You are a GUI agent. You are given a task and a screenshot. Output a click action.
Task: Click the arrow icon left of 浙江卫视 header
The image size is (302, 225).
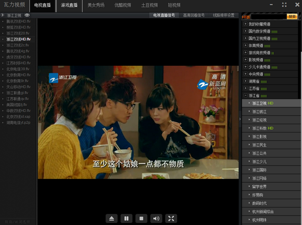3,15
